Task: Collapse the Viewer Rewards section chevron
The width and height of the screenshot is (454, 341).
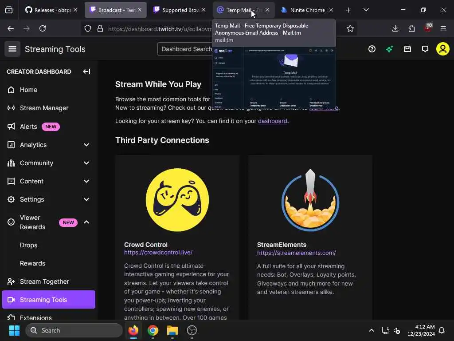Action: (x=86, y=222)
